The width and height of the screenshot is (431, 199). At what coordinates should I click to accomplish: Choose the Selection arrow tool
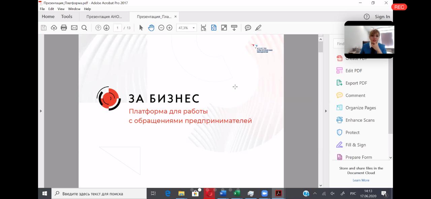click(141, 28)
